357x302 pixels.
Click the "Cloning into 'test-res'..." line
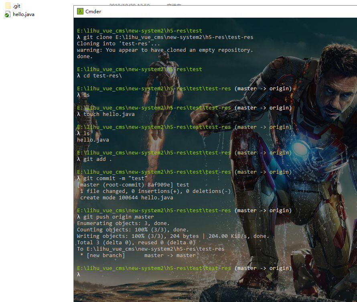click(118, 43)
